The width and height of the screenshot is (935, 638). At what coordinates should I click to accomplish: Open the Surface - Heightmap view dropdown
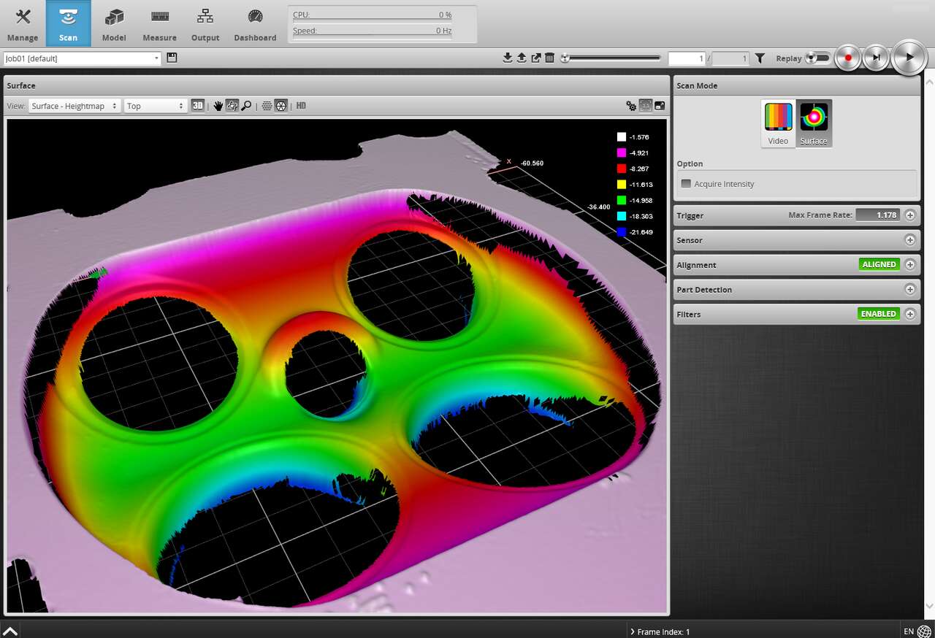point(75,106)
